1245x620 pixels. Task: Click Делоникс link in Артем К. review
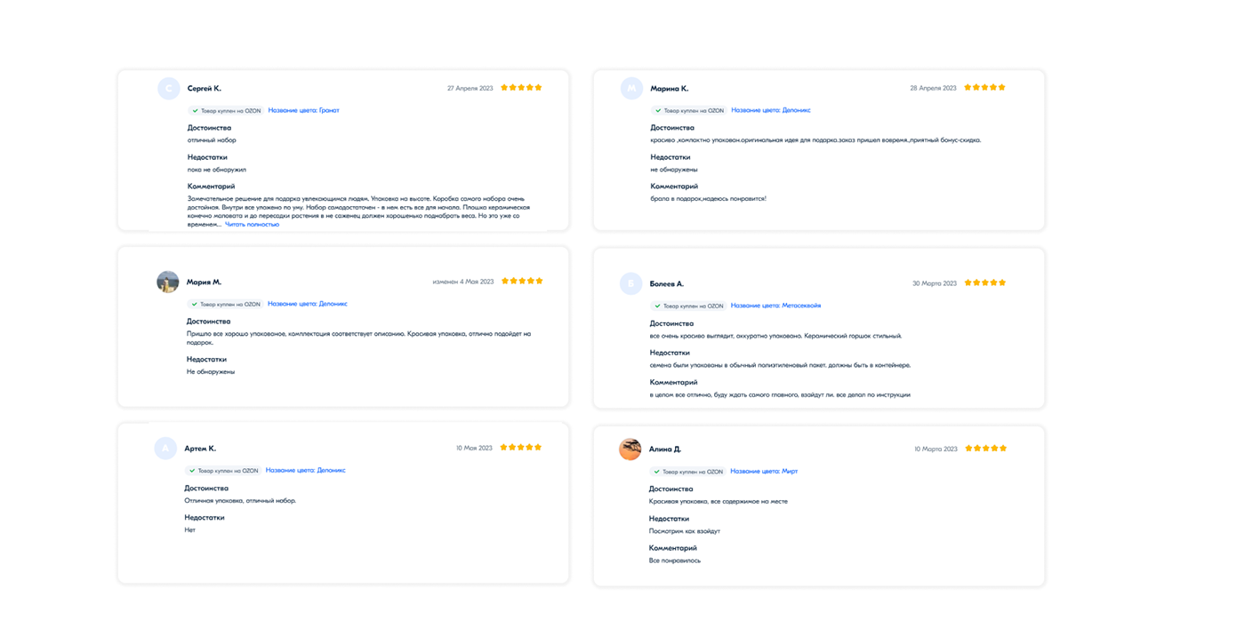(305, 470)
